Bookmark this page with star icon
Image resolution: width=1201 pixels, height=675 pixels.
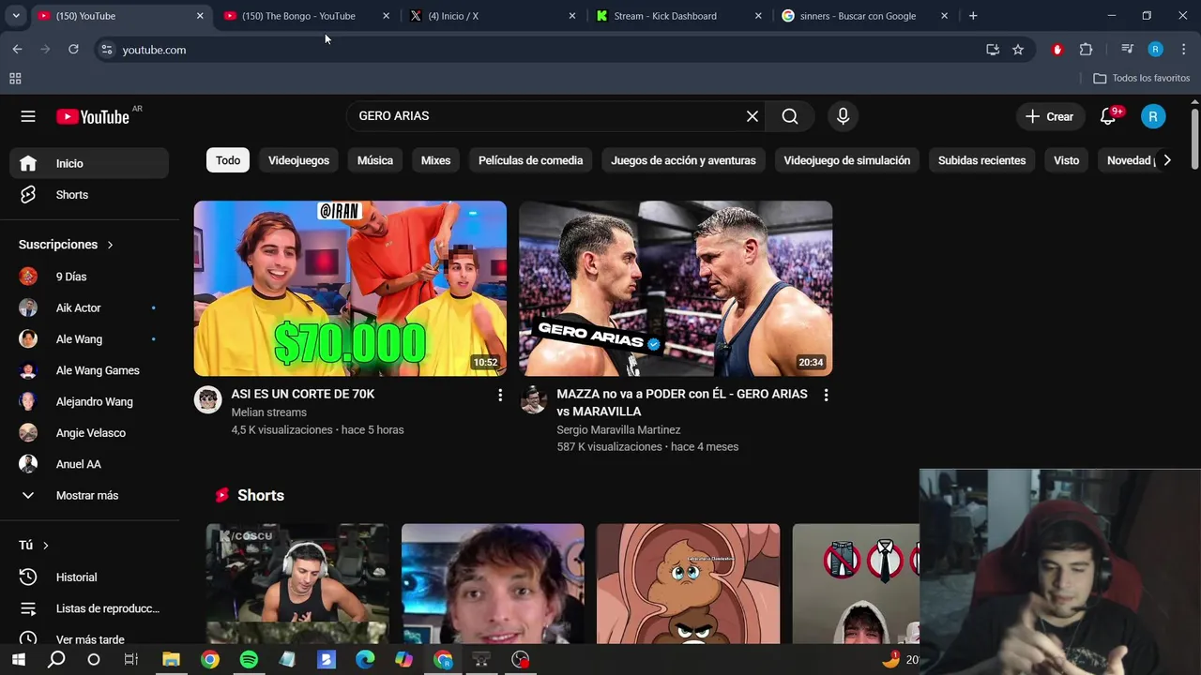click(x=1018, y=50)
